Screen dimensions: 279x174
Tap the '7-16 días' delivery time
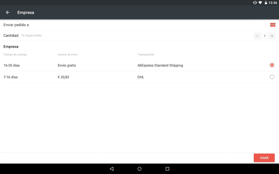point(11,77)
